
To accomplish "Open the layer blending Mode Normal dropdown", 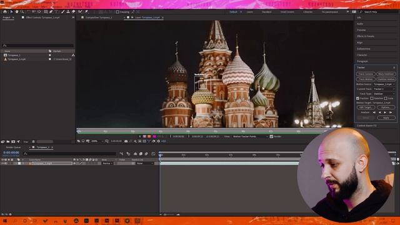I will pos(107,163).
